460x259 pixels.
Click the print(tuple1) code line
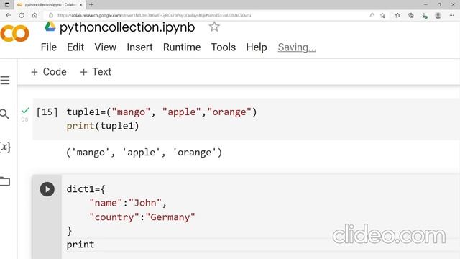pyautogui.click(x=103, y=126)
